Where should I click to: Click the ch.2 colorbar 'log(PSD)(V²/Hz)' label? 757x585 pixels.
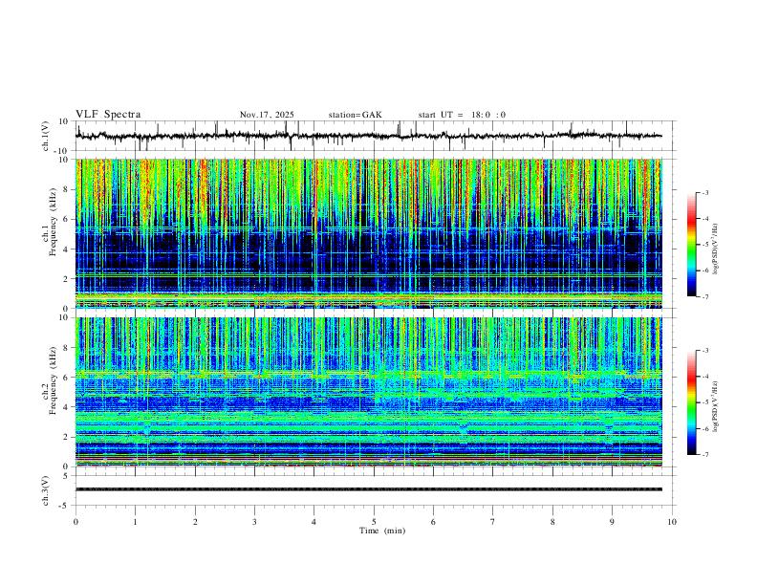(x=716, y=406)
